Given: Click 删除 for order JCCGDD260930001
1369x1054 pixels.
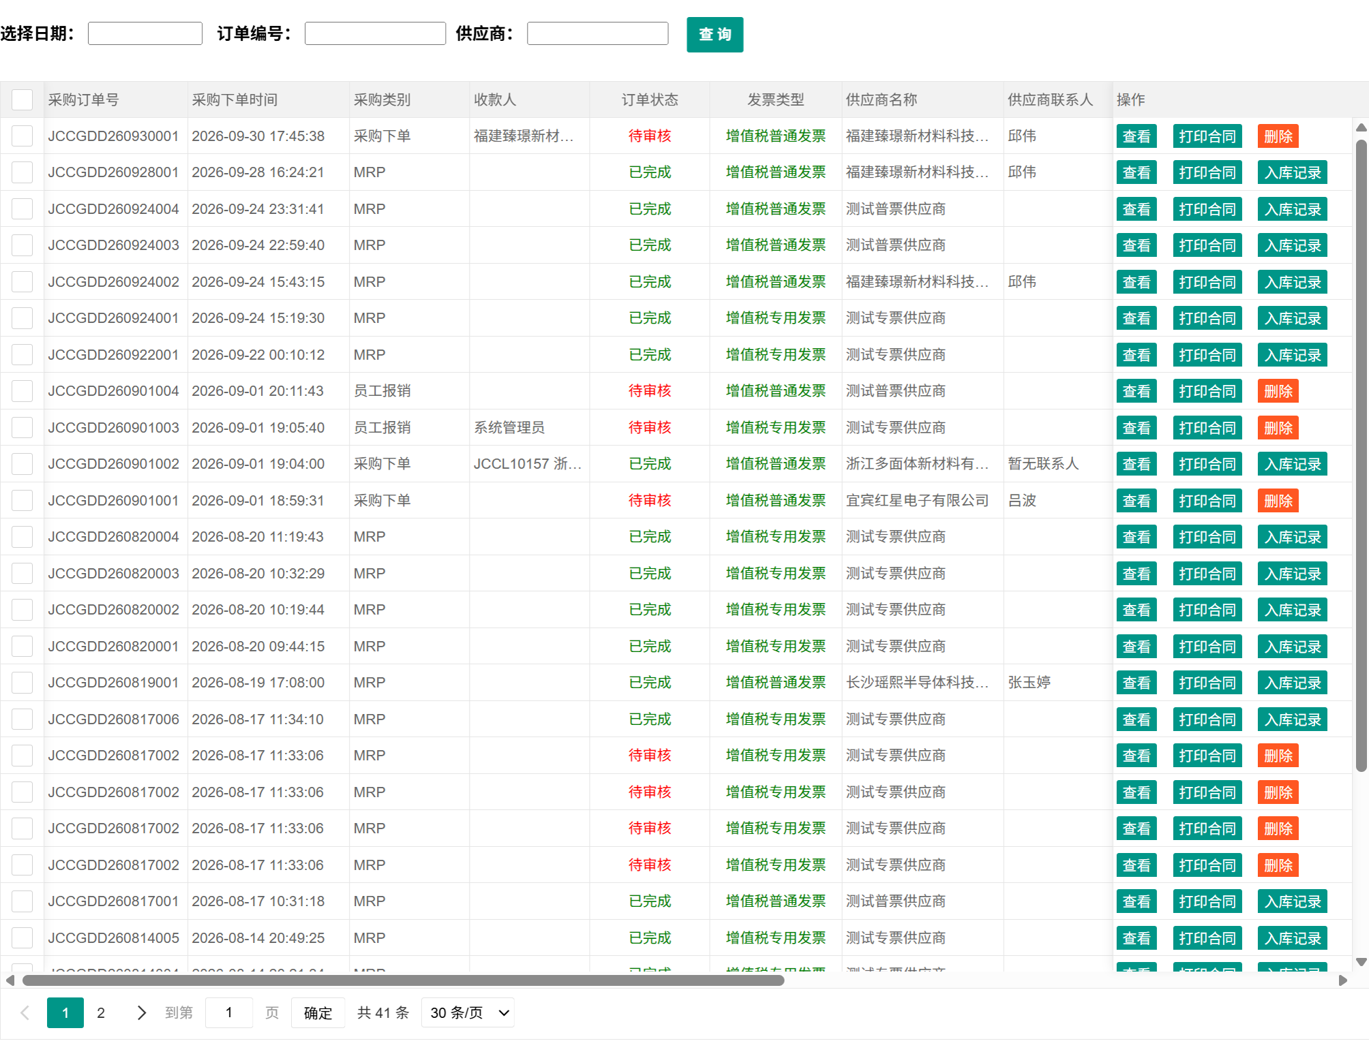Looking at the screenshot, I should [1278, 136].
